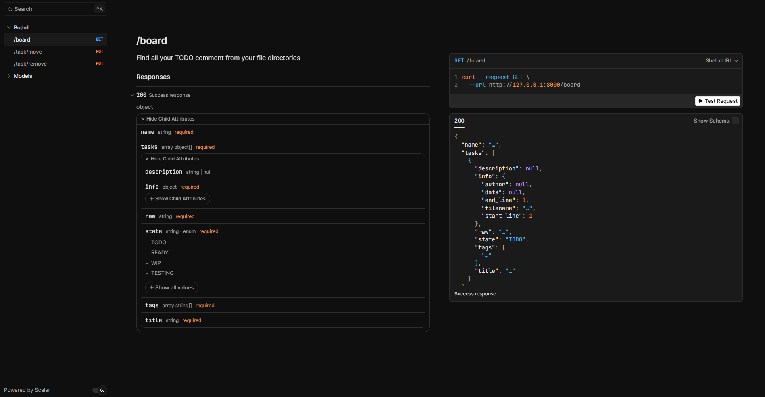Show all values of state enum
The image size is (765, 397).
coord(171,287)
